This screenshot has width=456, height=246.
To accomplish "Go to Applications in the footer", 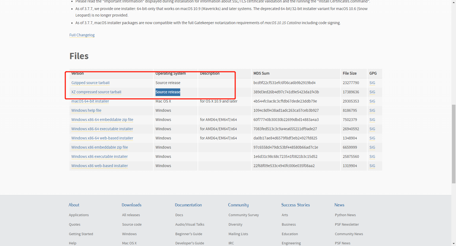I will (x=79, y=215).
